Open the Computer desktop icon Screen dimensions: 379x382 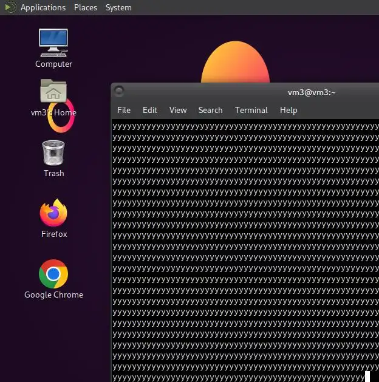53,43
